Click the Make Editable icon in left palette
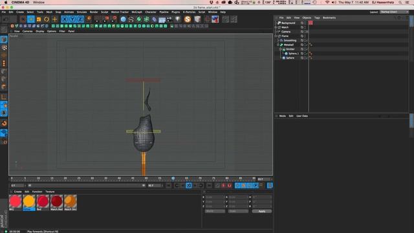 click(4, 29)
